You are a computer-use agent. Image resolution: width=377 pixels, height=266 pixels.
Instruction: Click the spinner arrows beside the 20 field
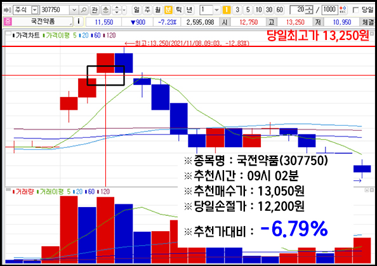click(x=310, y=10)
